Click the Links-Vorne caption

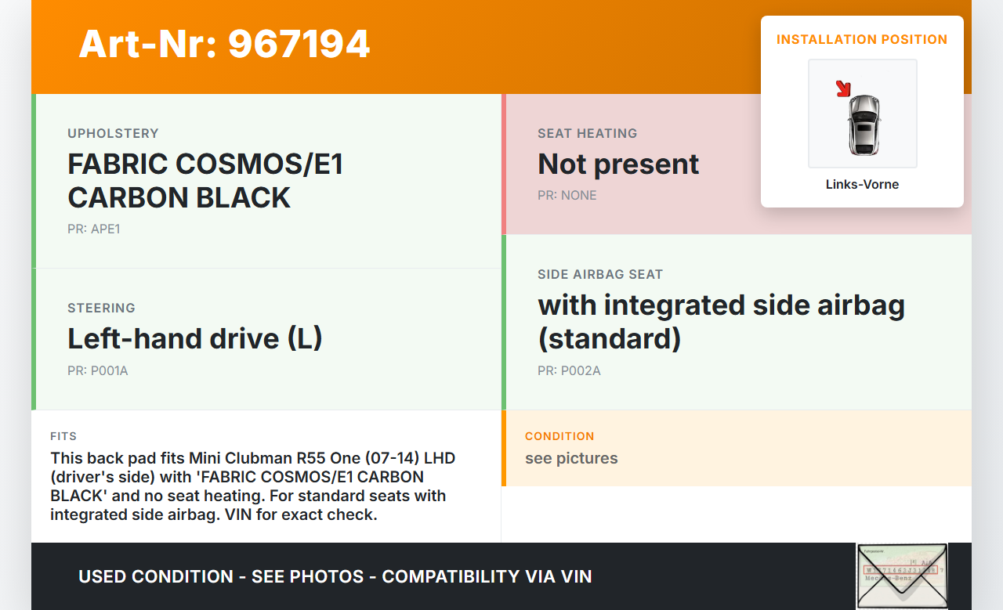[862, 185]
